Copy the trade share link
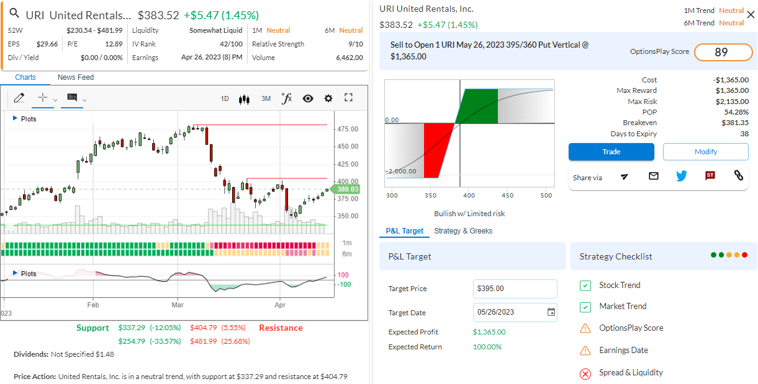Screen dimensions: 758x384 739,176
